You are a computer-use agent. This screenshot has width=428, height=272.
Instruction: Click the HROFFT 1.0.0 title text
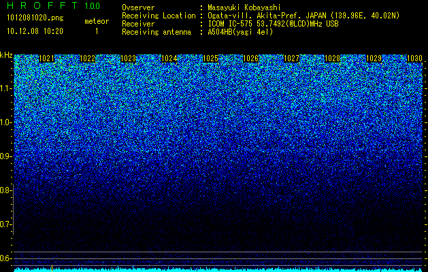53,5
